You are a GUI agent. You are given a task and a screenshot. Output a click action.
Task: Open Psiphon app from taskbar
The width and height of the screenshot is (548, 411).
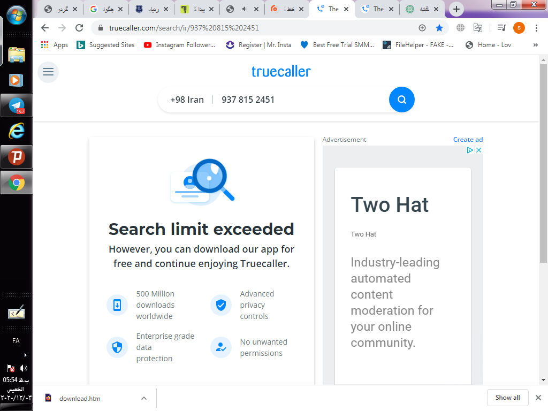coord(17,157)
